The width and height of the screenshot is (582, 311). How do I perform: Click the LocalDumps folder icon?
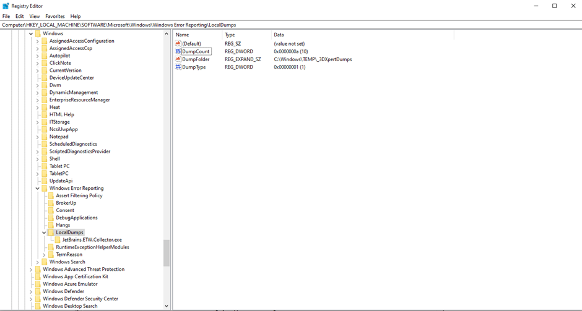(51, 232)
